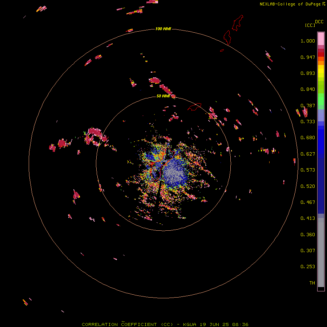Click the radar site center dot
The width and height of the screenshot is (327, 327).
point(164,163)
